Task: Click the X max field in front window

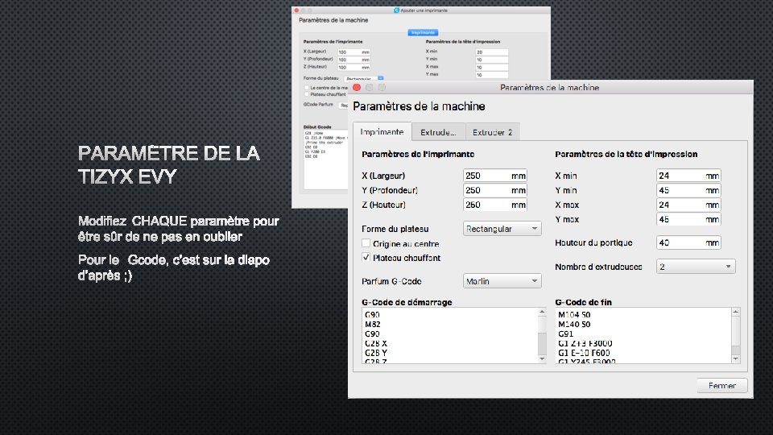Action: (x=688, y=205)
